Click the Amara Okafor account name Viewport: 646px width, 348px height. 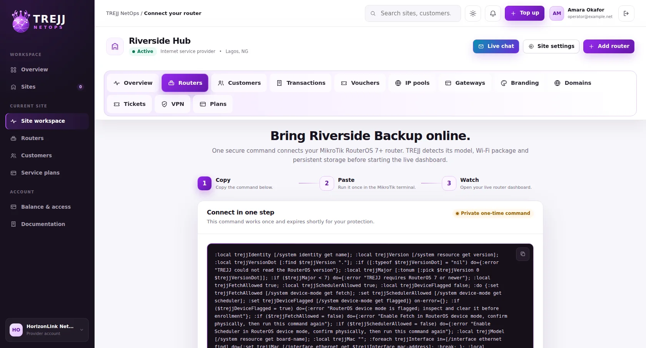tap(586, 10)
